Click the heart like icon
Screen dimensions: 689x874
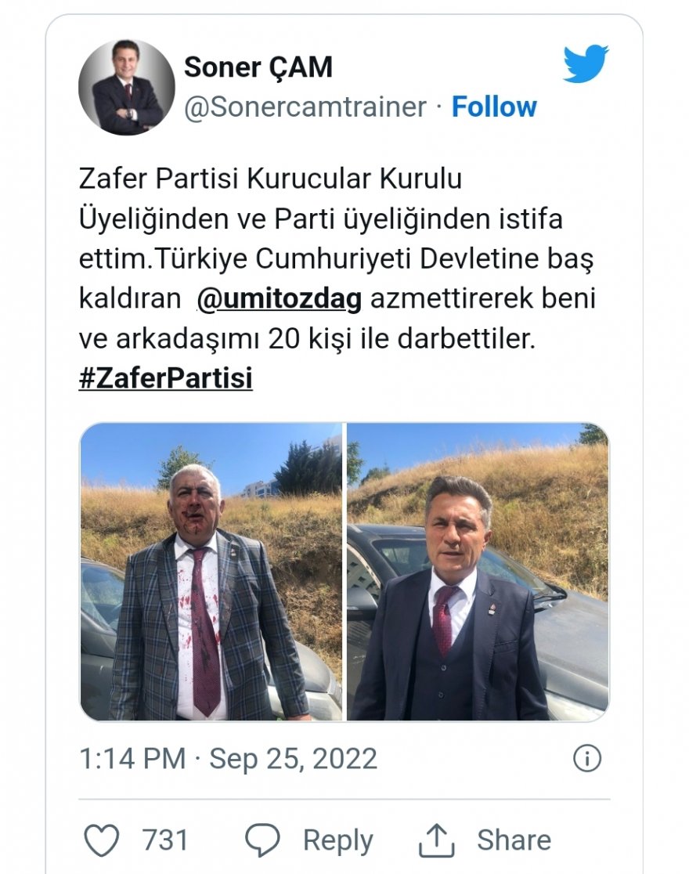pos(101,840)
